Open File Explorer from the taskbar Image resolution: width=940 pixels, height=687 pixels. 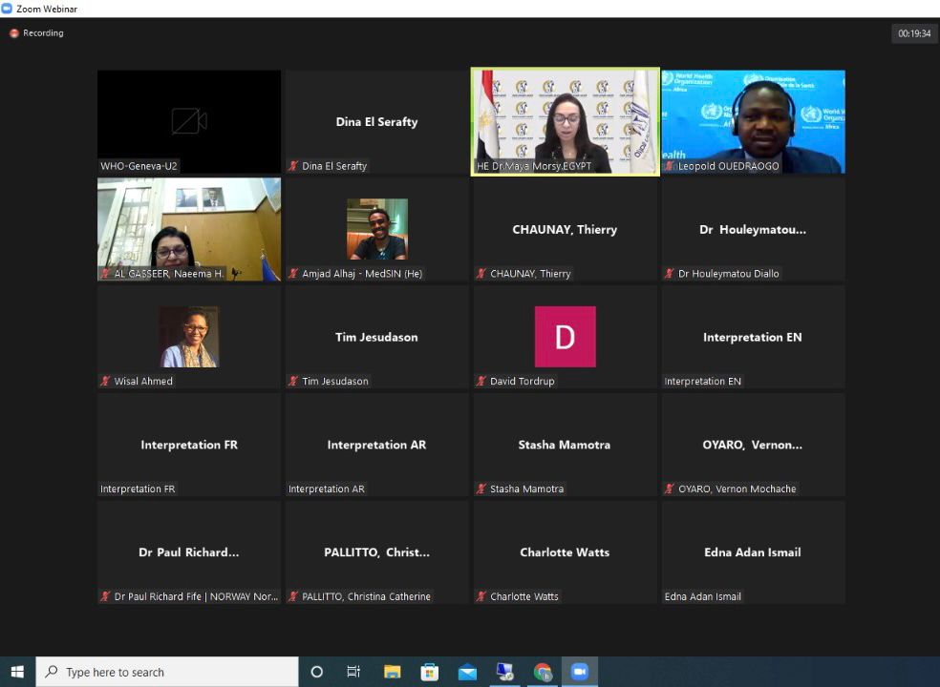click(x=393, y=672)
